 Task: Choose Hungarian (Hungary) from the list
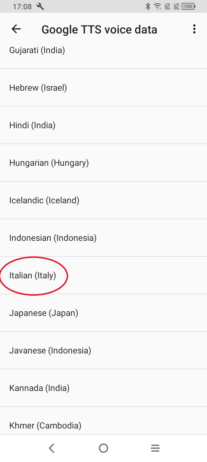tap(103, 163)
